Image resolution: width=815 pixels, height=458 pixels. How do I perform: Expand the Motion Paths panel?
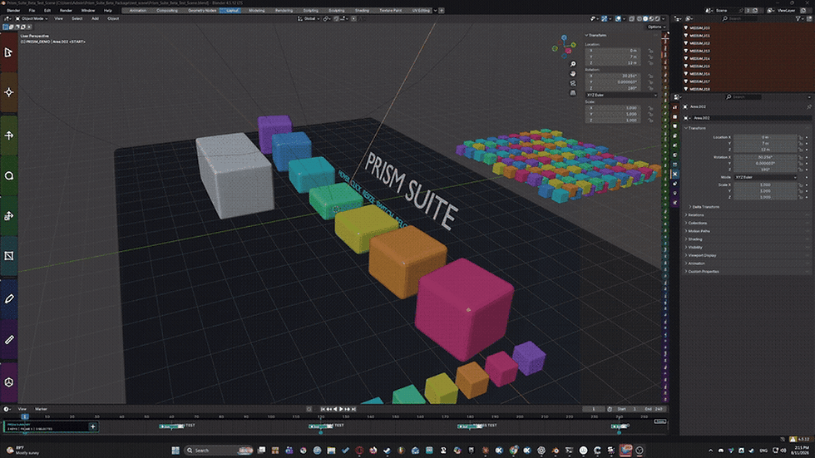(x=698, y=231)
